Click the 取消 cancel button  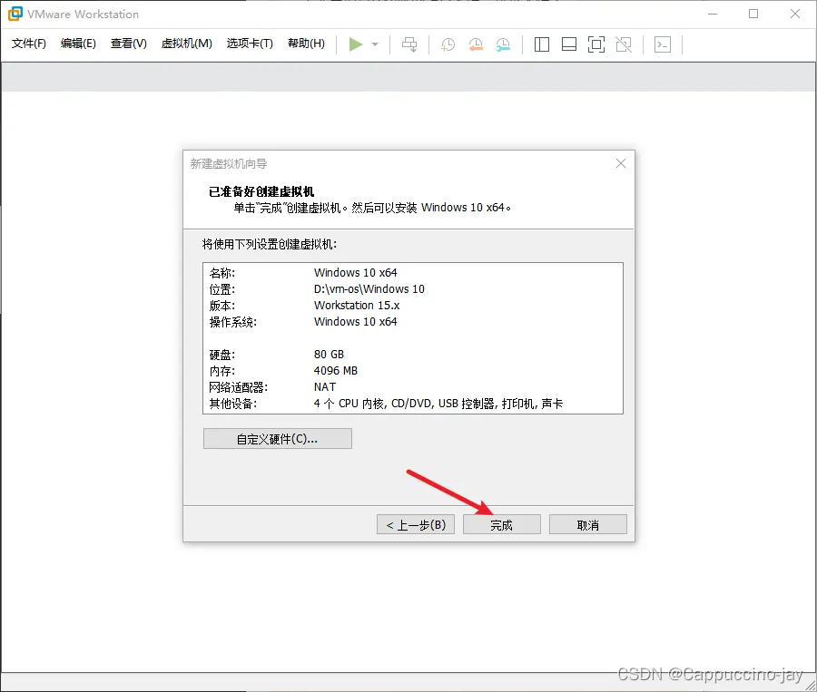[587, 524]
